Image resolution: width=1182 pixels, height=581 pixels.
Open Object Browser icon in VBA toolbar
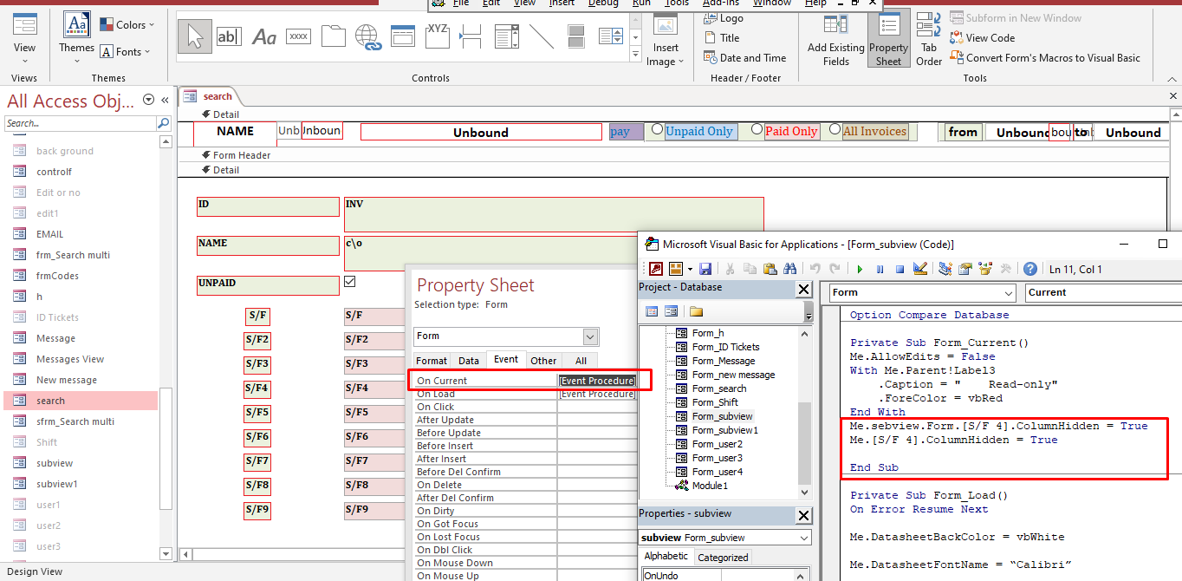tap(985, 269)
